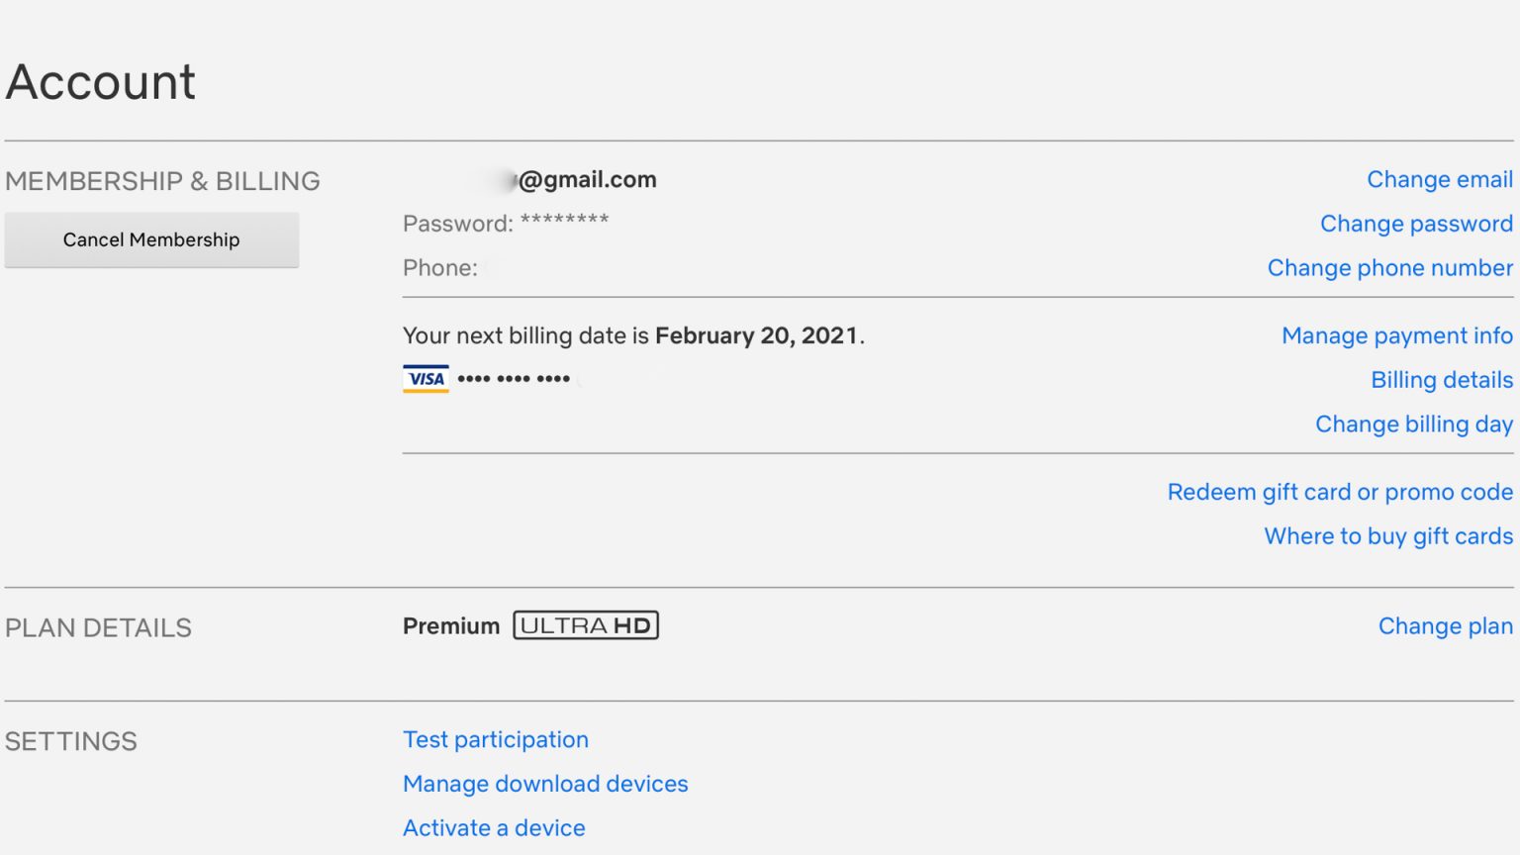Select Change billing day
The width and height of the screenshot is (1520, 855).
click(x=1414, y=425)
